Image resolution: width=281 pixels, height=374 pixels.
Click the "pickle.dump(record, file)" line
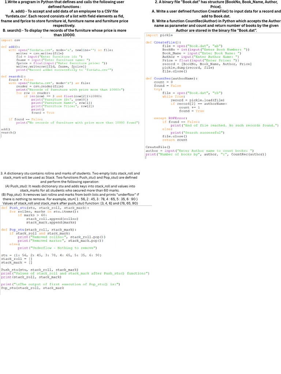(188, 68)
